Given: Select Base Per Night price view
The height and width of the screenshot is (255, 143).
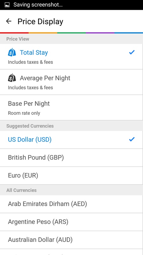Looking at the screenshot, I should click(x=71, y=108).
